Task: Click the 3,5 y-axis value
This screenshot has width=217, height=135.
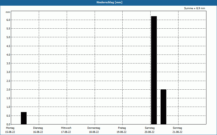Action: click(8, 63)
